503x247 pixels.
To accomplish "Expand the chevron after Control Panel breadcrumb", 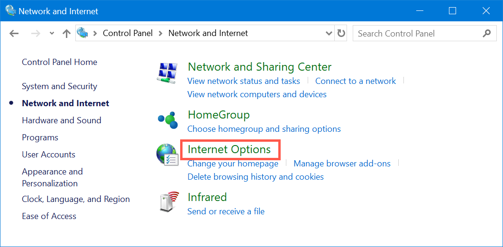I will click(x=161, y=34).
